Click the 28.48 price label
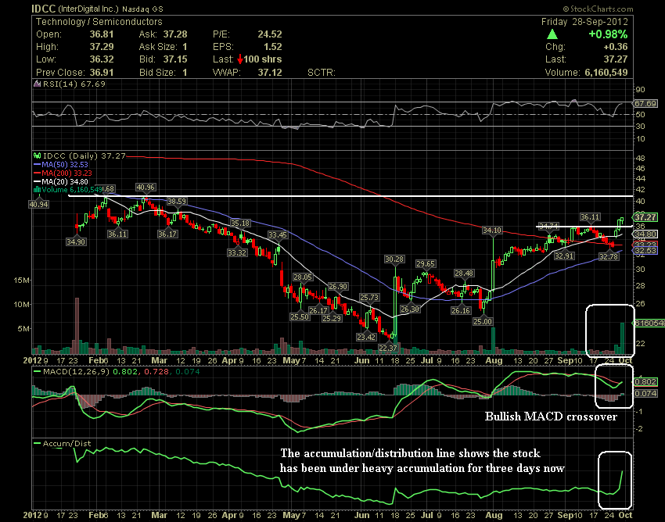This screenshot has height=522, width=665. (464, 274)
